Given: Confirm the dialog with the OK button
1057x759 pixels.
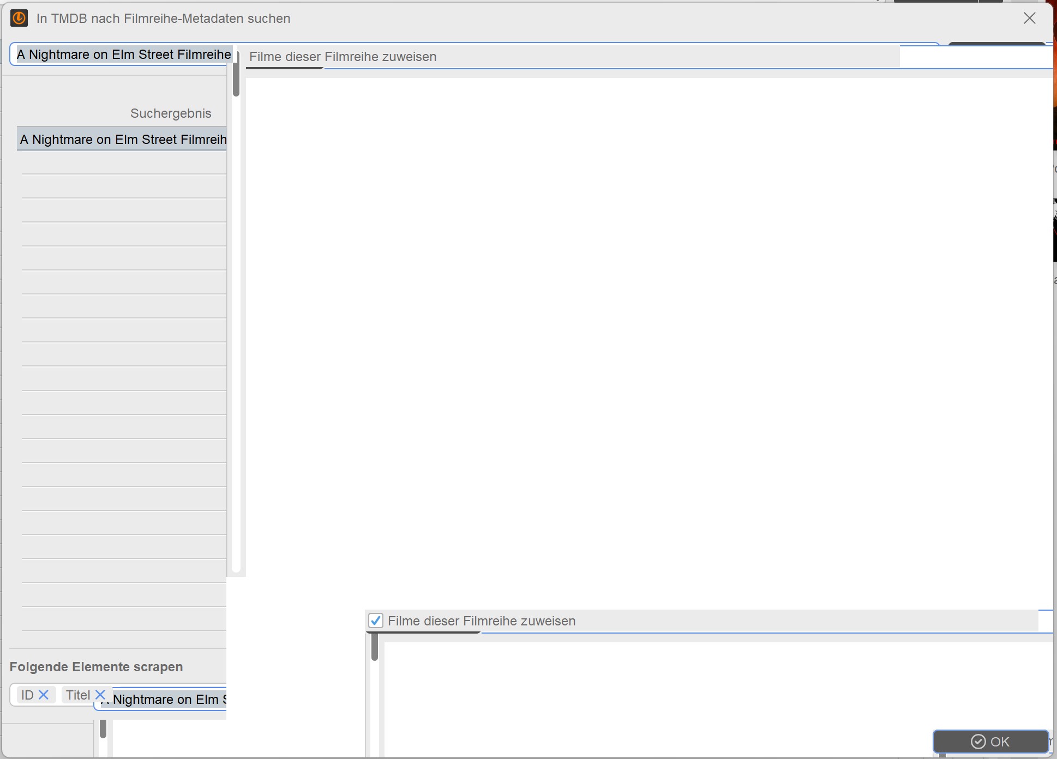Looking at the screenshot, I should tap(990, 742).
